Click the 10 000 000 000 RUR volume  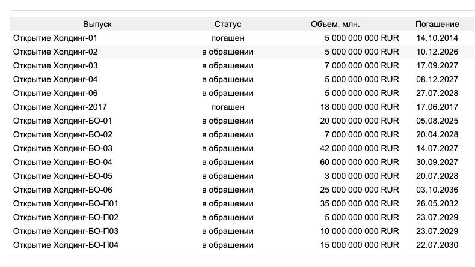(x=360, y=232)
